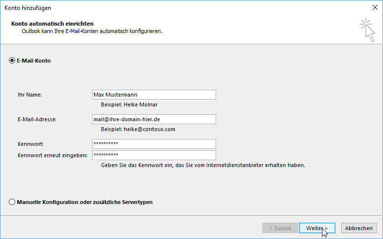Image resolution: width=383 pixels, height=239 pixels.
Task: Click the 'Kennwort erneut eingeben:' label
Action: 52,155
